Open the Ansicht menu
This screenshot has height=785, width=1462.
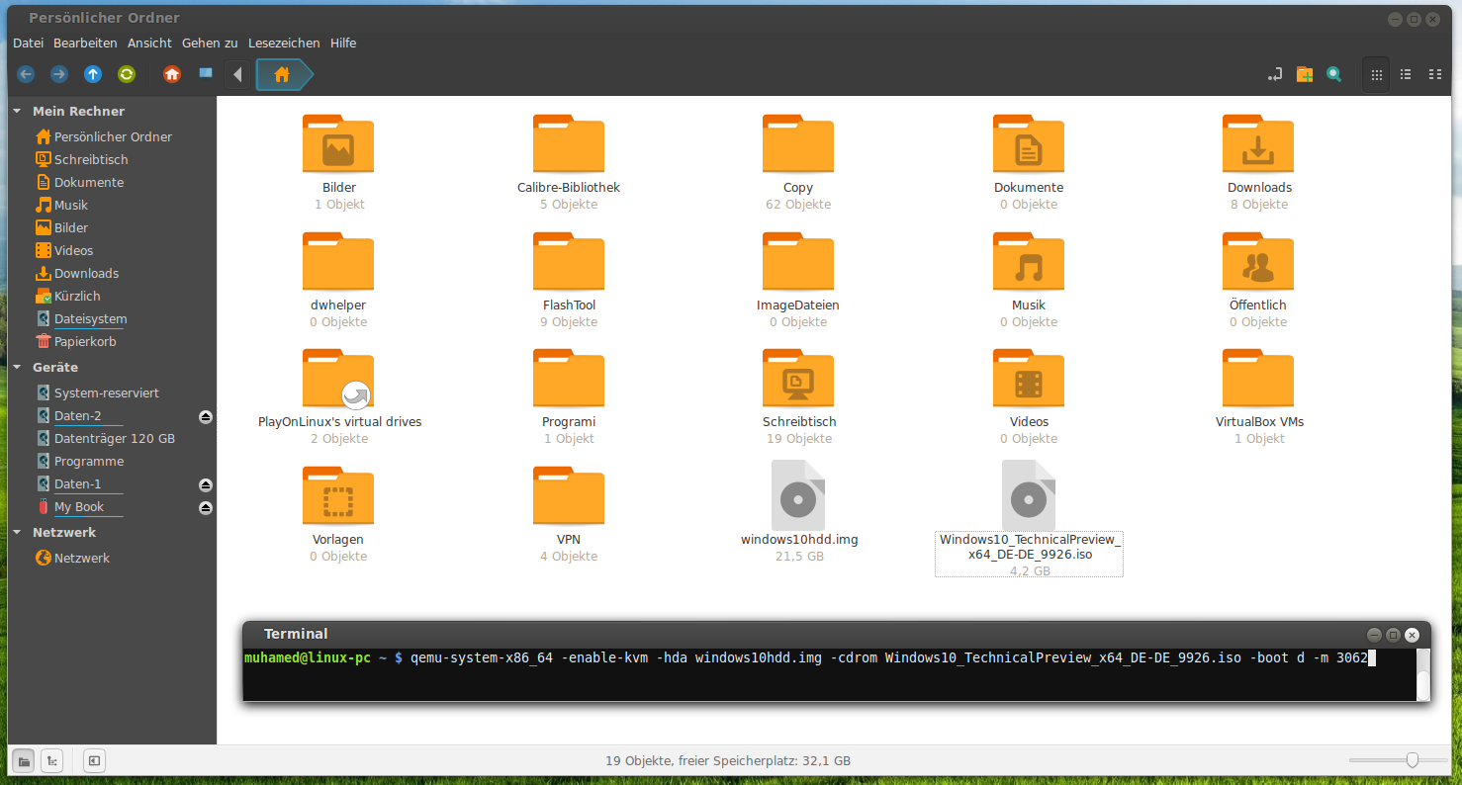149,44
